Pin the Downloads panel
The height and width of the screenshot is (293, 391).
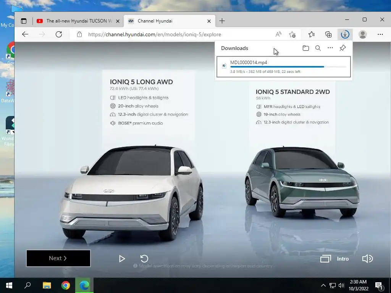(343, 48)
